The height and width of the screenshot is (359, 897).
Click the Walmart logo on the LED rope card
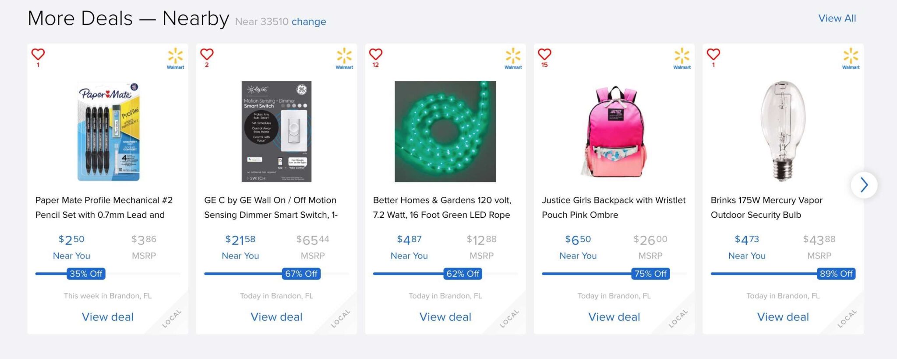(512, 58)
